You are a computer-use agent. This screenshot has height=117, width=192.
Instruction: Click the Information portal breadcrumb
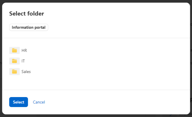click(x=29, y=27)
